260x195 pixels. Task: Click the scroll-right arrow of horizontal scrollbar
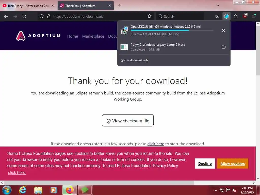[254, 183]
